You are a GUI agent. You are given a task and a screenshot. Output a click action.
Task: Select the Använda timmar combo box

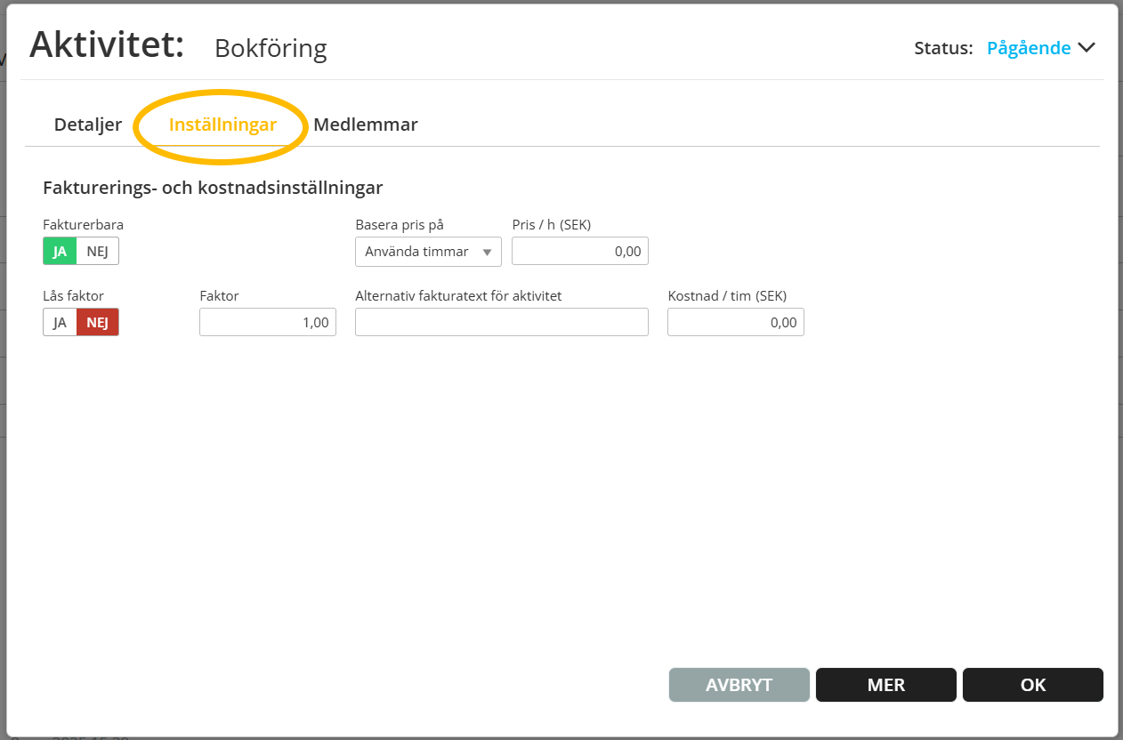tap(417, 252)
